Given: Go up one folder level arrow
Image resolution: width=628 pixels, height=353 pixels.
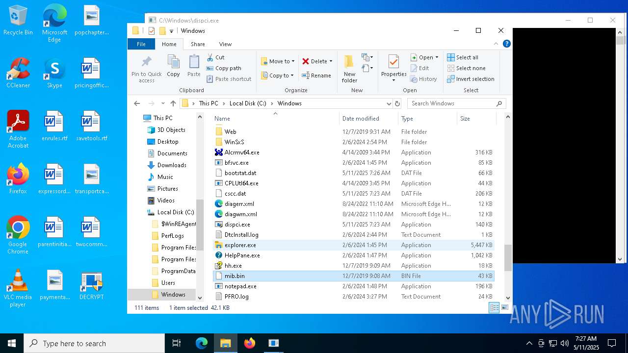Looking at the screenshot, I should click(x=173, y=103).
